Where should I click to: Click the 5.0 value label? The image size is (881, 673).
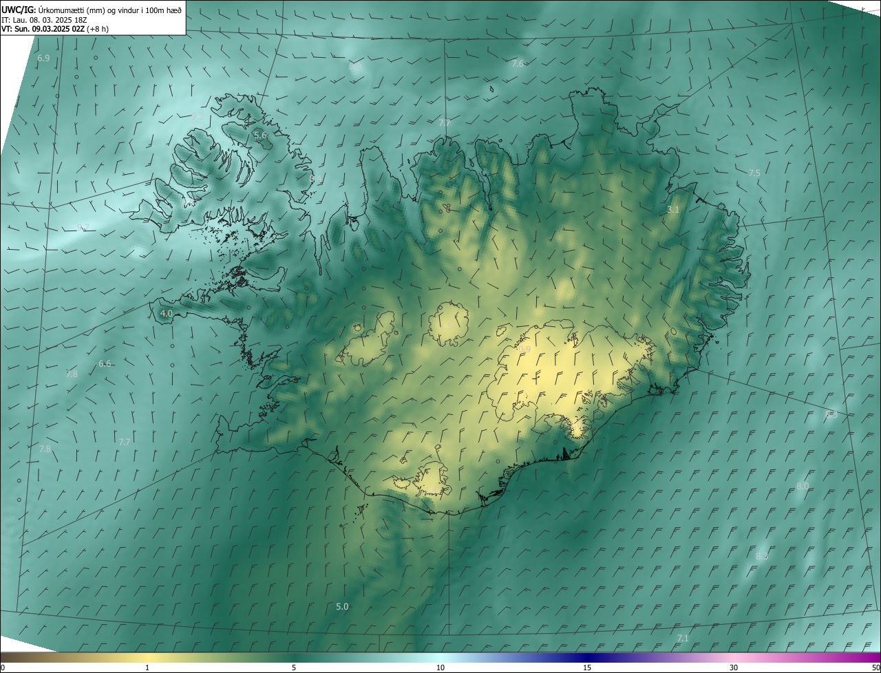point(342,606)
